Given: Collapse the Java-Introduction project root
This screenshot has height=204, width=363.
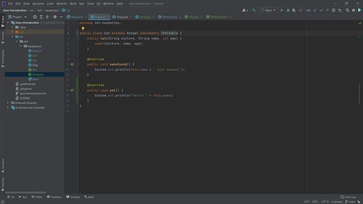Looking at the screenshot, I should click(x=8, y=23).
